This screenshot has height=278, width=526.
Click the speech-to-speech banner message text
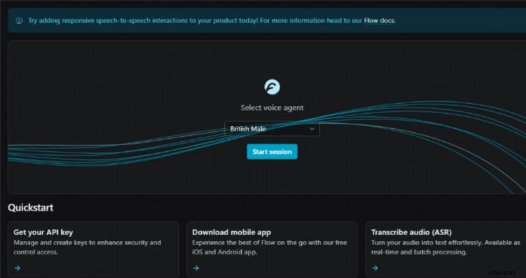tap(191, 20)
